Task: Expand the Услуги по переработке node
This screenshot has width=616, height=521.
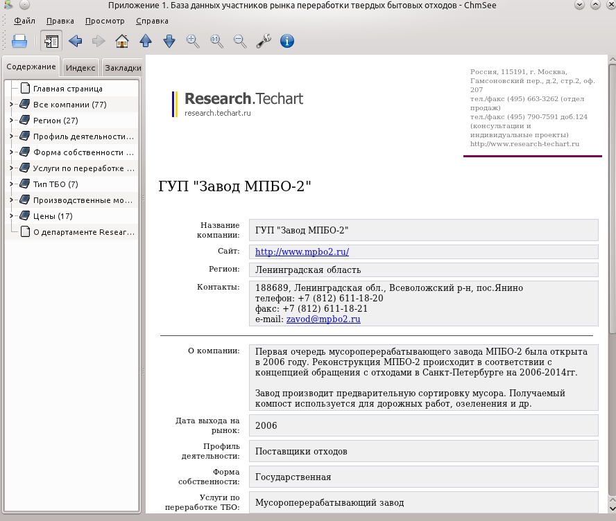Action: click(x=11, y=168)
